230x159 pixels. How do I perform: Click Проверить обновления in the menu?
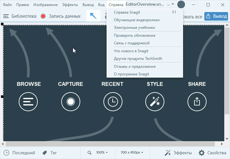(145, 35)
